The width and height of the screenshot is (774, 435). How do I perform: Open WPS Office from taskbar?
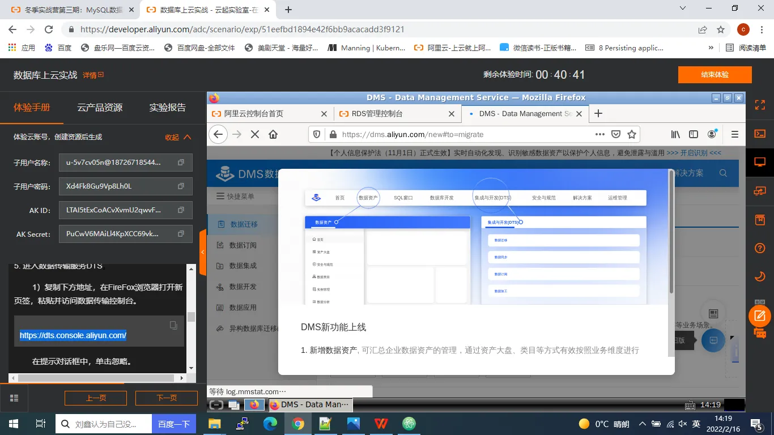point(381,424)
